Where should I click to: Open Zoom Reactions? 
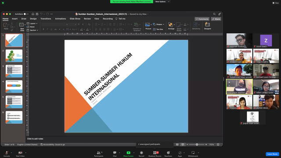click(168, 154)
